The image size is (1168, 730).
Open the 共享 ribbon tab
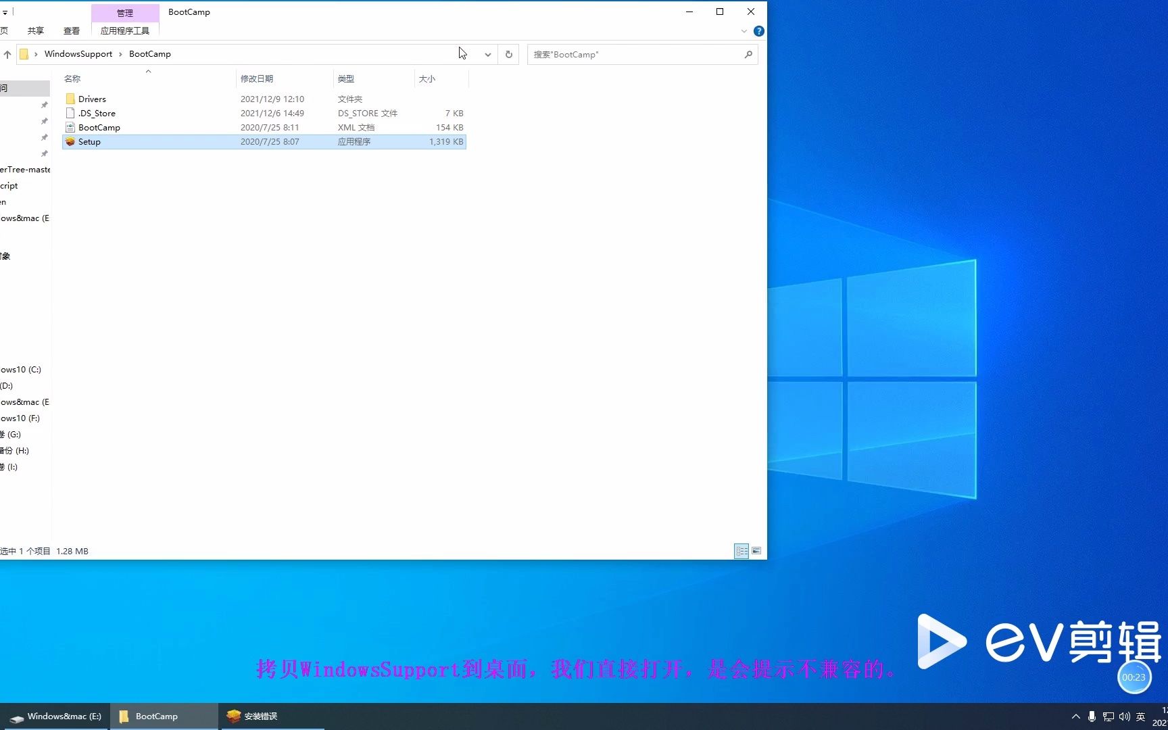click(36, 31)
